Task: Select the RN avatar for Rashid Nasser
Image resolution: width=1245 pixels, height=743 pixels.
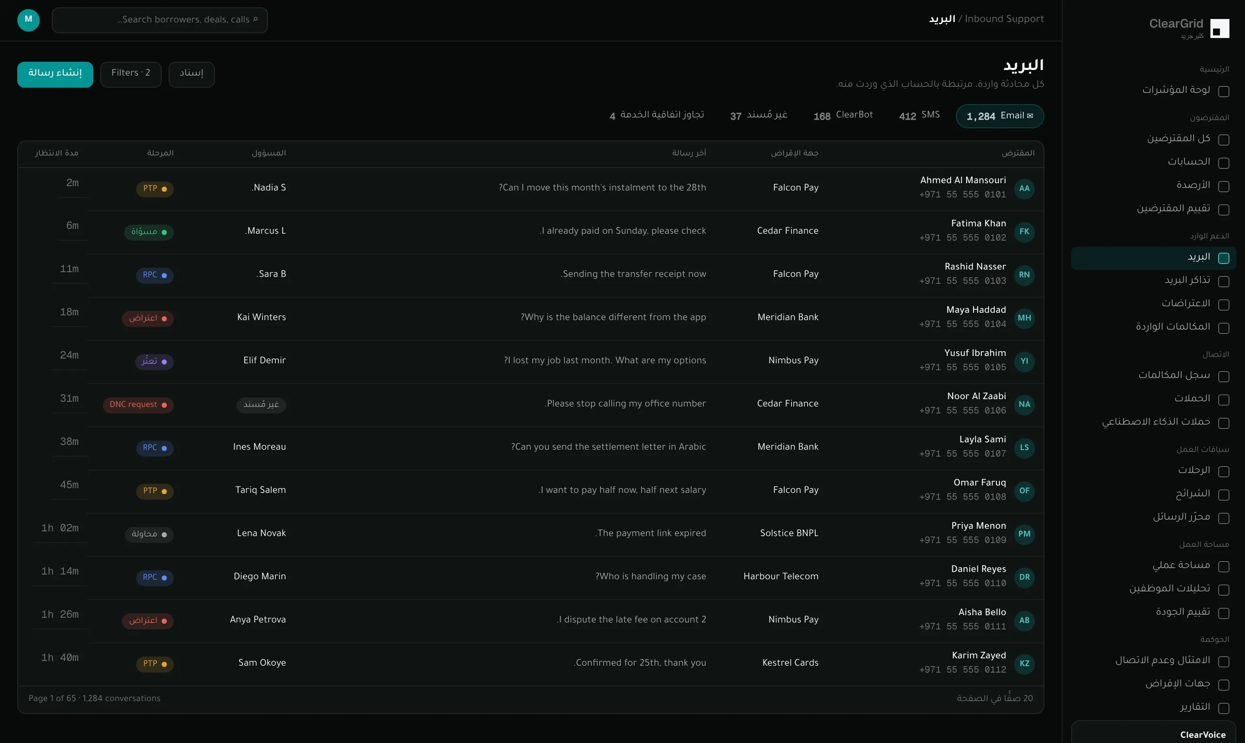Action: (1024, 275)
